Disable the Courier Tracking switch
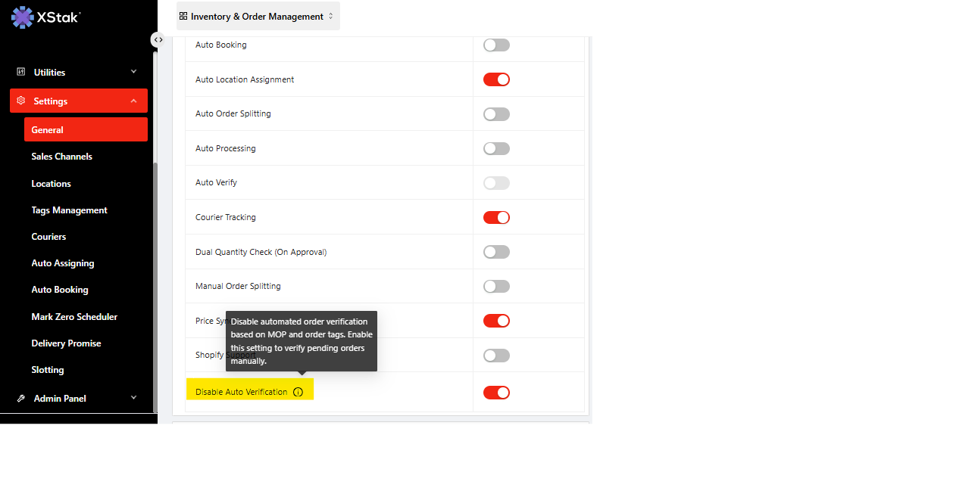Screen dimensions: 972x497 point(496,218)
